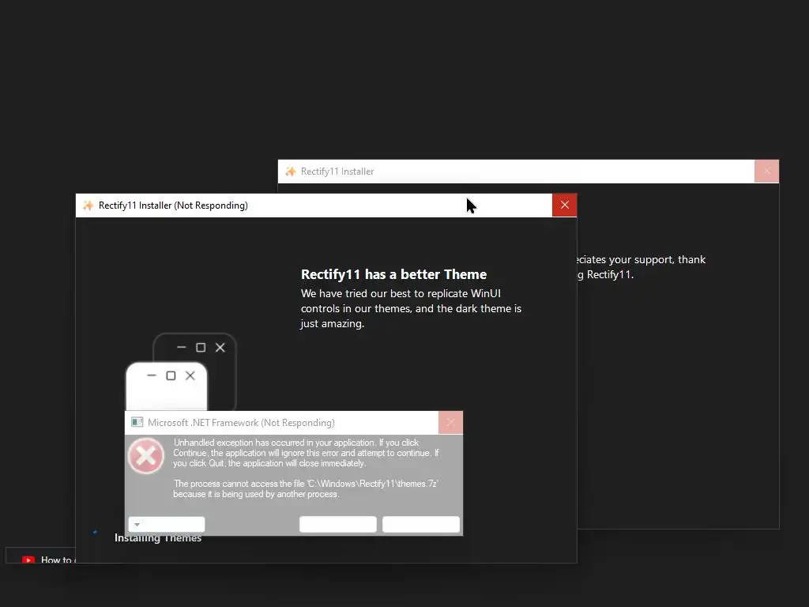The image size is (809, 607).
Task: Click the red error X icon in the dialog
Action: (x=146, y=456)
